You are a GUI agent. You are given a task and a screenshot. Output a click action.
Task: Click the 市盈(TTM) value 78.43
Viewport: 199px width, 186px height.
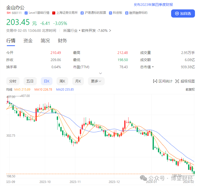pos(124,67)
